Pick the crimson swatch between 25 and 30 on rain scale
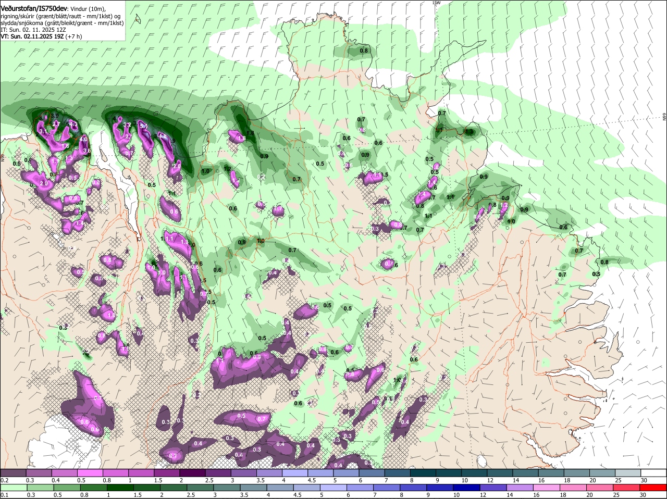 [627, 488]
